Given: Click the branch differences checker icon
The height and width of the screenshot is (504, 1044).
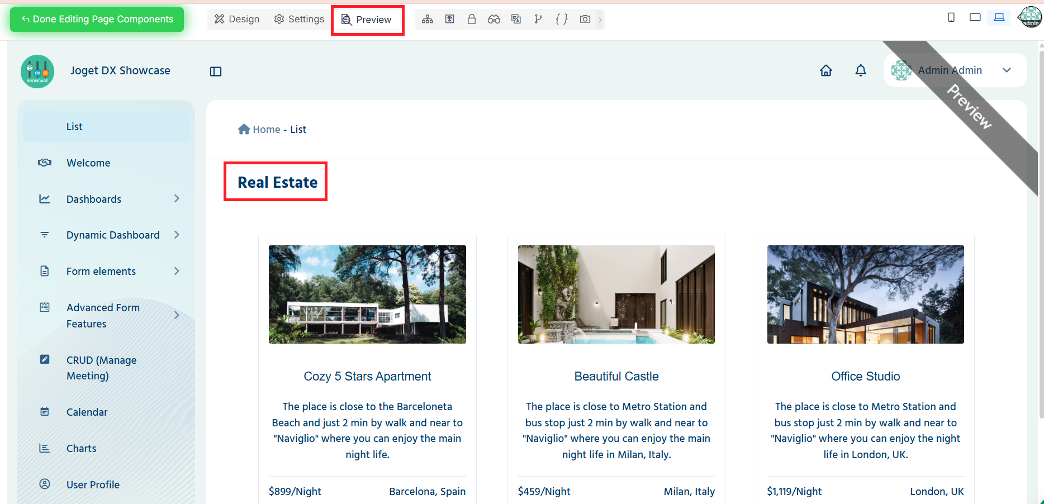Looking at the screenshot, I should tap(538, 20).
